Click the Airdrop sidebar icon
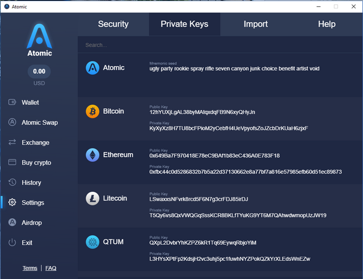 12,222
